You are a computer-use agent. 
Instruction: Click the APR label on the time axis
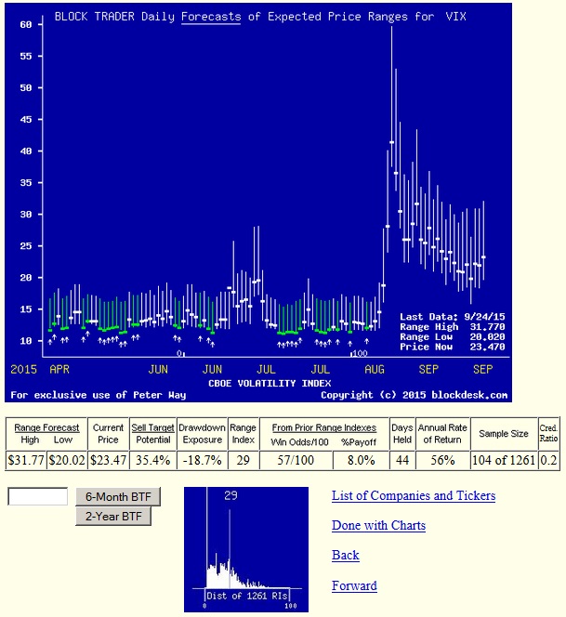point(59,370)
